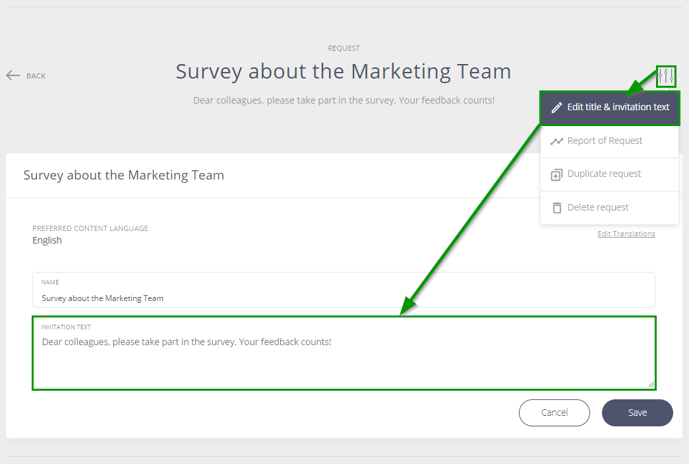Open the Edit Translations link
The image size is (689, 464).
pyautogui.click(x=626, y=234)
